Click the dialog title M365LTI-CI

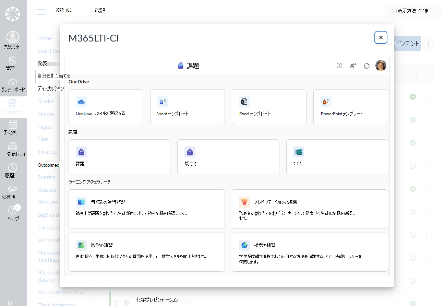94,38
